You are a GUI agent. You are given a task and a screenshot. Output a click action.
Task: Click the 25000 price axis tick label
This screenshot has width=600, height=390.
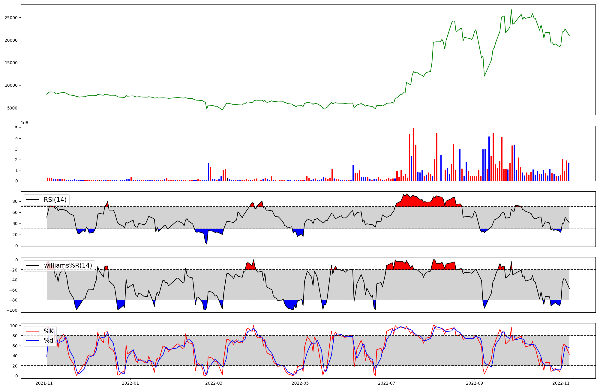click(11, 18)
